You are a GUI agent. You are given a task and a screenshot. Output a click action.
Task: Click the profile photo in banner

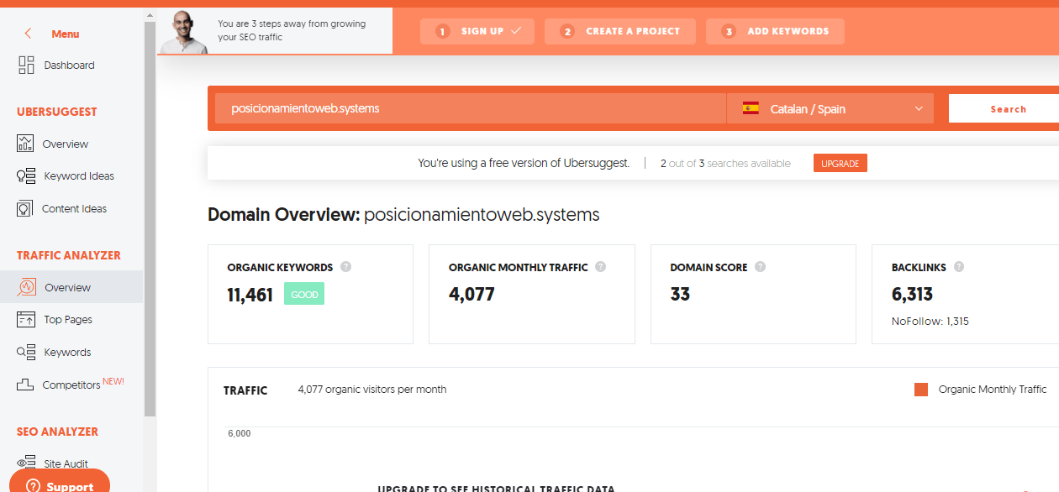coord(183,32)
